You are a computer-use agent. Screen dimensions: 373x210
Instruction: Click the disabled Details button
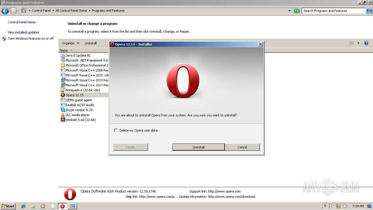click(130, 147)
